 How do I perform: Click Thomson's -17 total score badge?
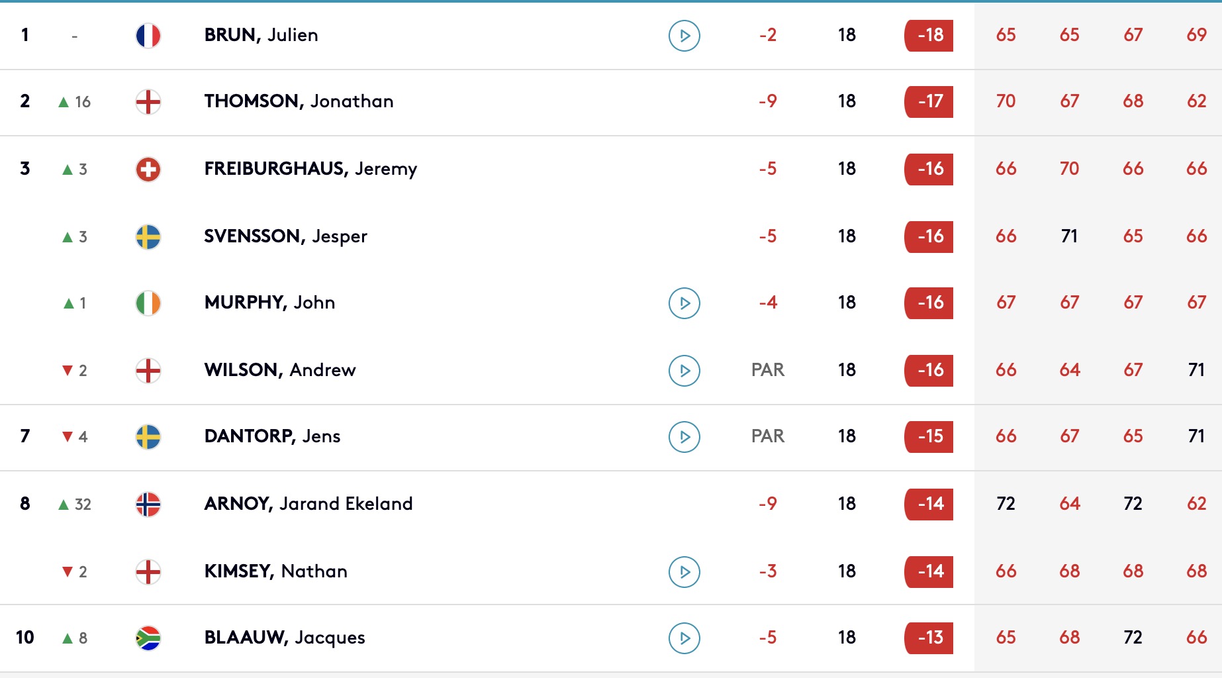pos(929,102)
